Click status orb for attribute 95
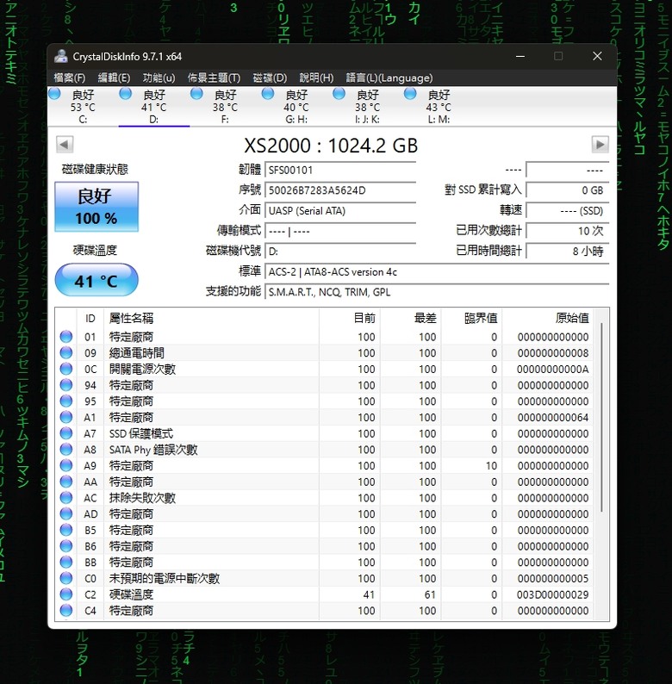The width and height of the screenshot is (672, 684). pos(66,401)
